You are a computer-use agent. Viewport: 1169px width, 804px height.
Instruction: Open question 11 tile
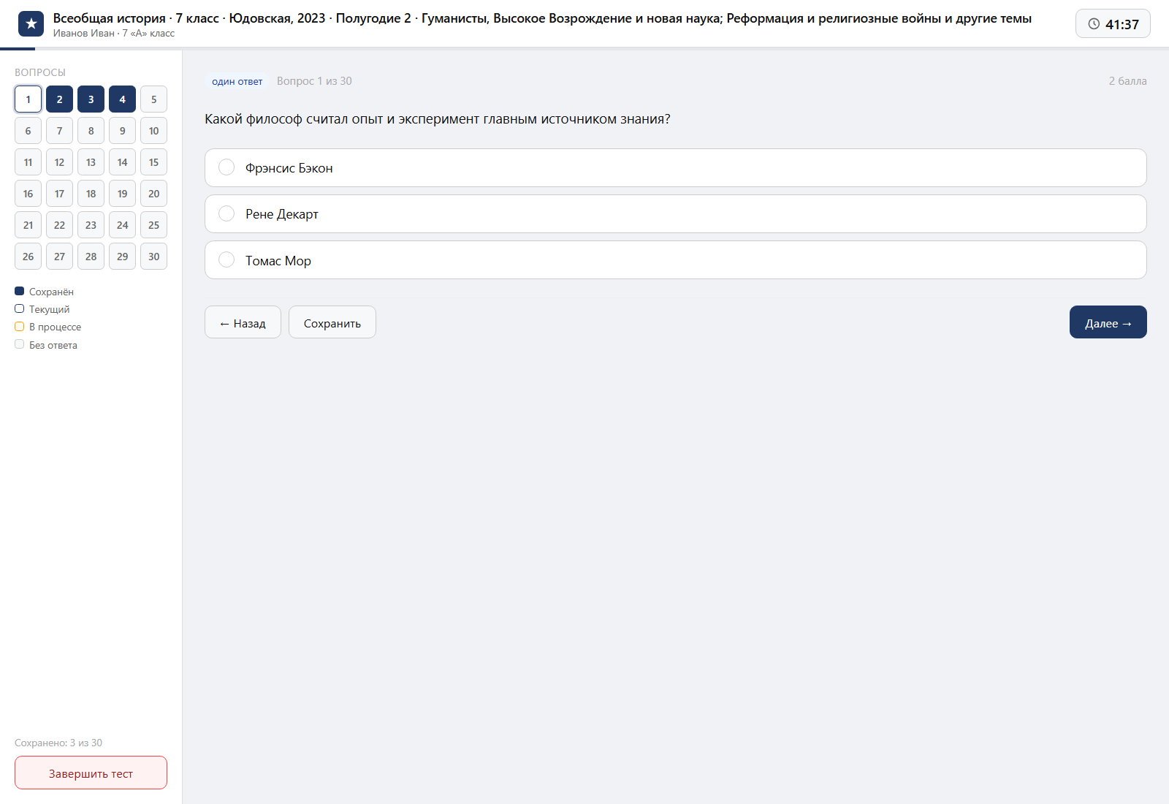(28, 162)
